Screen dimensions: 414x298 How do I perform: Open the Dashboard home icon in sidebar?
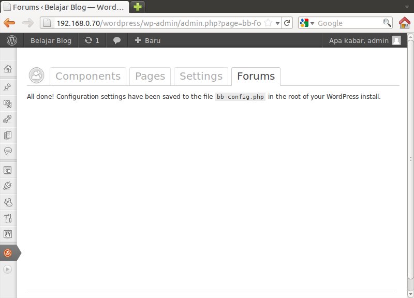pos(8,69)
